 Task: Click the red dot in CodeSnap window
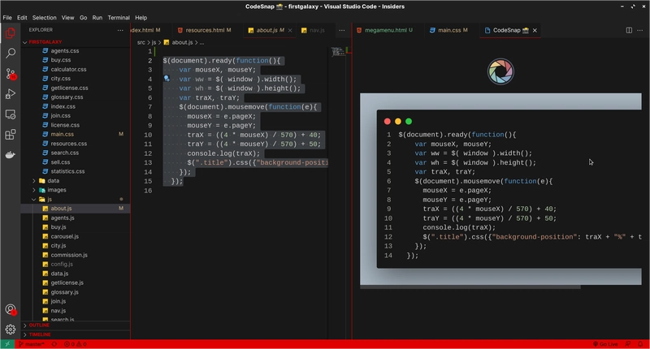click(x=388, y=121)
